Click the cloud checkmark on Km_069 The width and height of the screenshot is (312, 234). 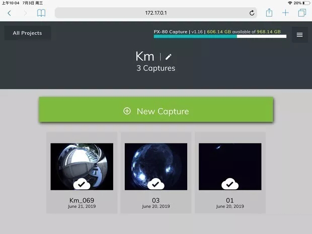82,184
